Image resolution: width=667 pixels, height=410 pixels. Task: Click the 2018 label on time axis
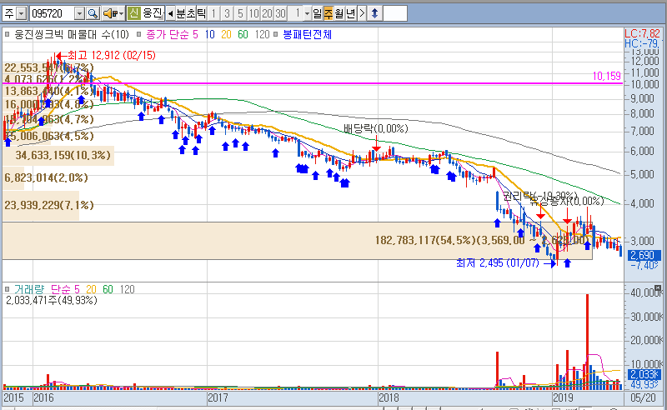389,397
